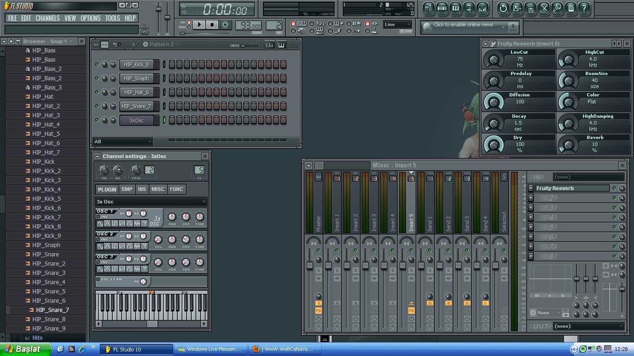Click the help question mark icon
The image size is (634, 356).
pyautogui.click(x=584, y=8)
